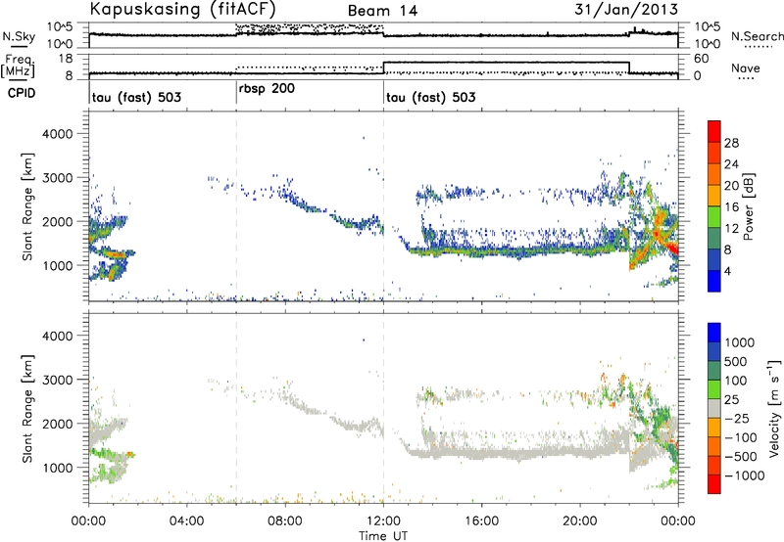Pick the red bottom segment of the Velocity colorbar
The height and width of the screenshot is (542, 784).
coord(714,484)
